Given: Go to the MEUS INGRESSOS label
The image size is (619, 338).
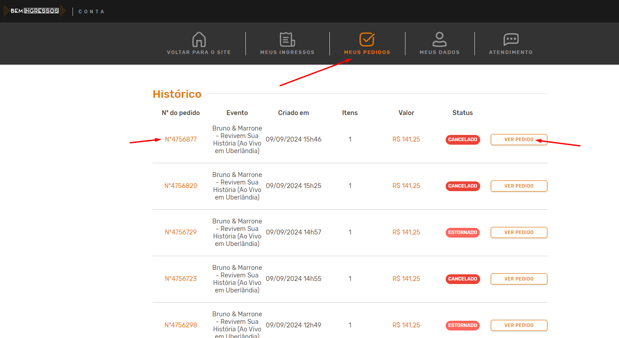Looking at the screenshot, I should click(x=287, y=52).
